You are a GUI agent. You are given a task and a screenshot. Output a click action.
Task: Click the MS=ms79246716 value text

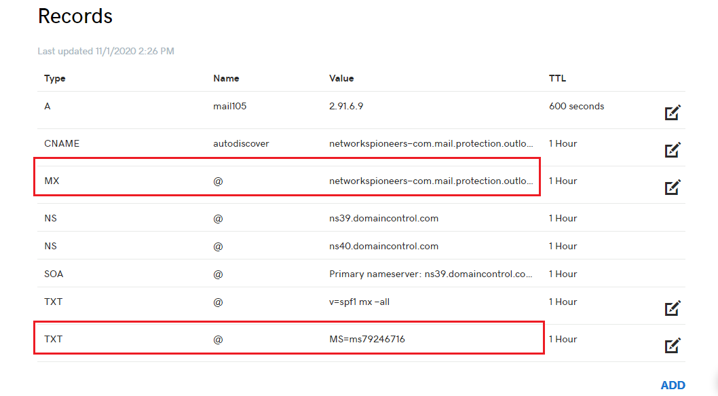click(366, 339)
